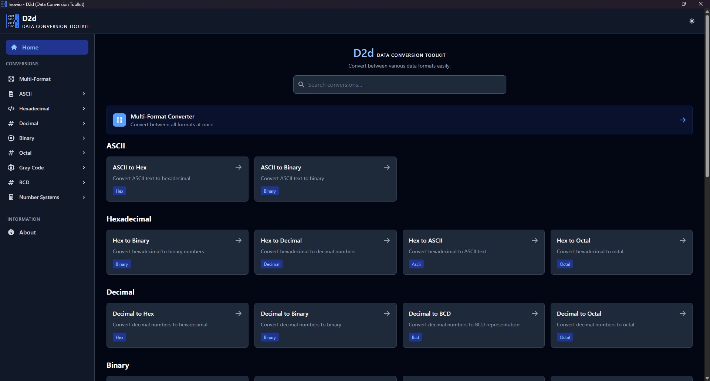This screenshot has height=381, width=710.
Task: Focus the Search conversions input field
Action: tap(400, 85)
